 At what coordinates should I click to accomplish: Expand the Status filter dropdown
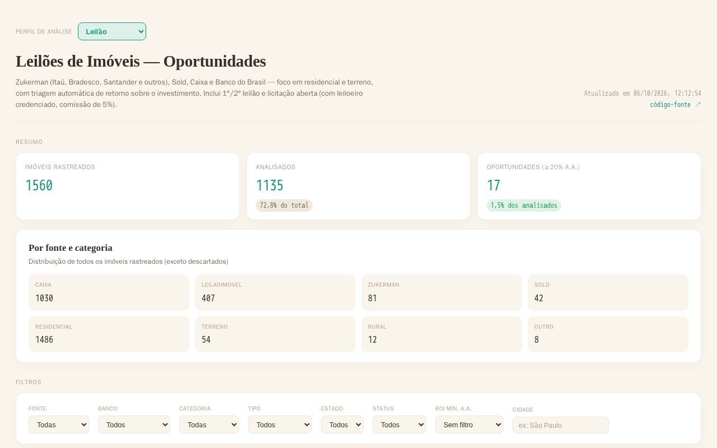399,424
